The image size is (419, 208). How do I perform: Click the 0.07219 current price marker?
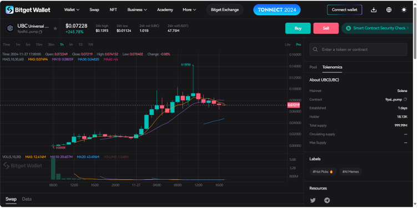[294, 105]
